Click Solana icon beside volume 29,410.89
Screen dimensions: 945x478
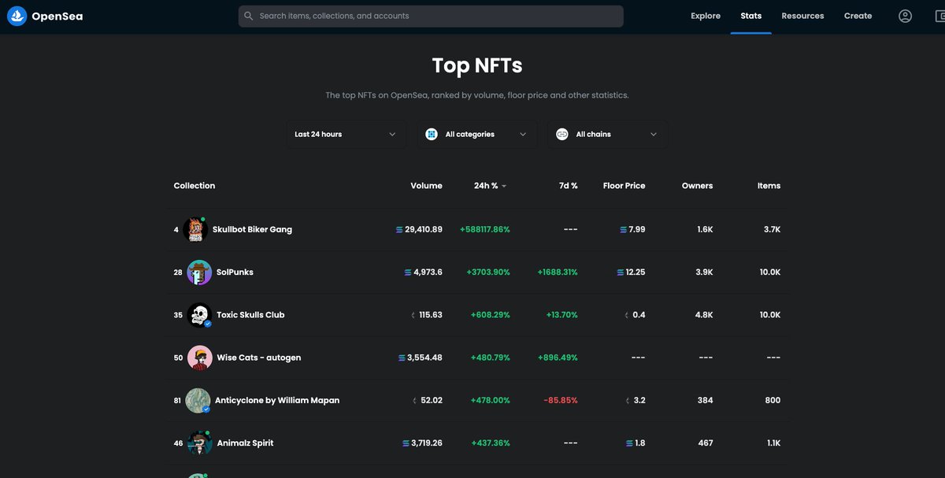coord(399,230)
